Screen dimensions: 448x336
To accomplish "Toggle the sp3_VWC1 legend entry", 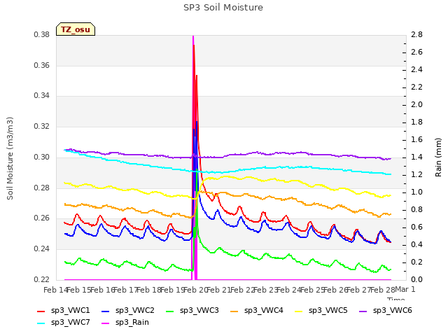I will [64, 311].
